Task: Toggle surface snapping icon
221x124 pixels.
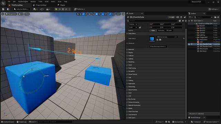Action: click(93, 14)
